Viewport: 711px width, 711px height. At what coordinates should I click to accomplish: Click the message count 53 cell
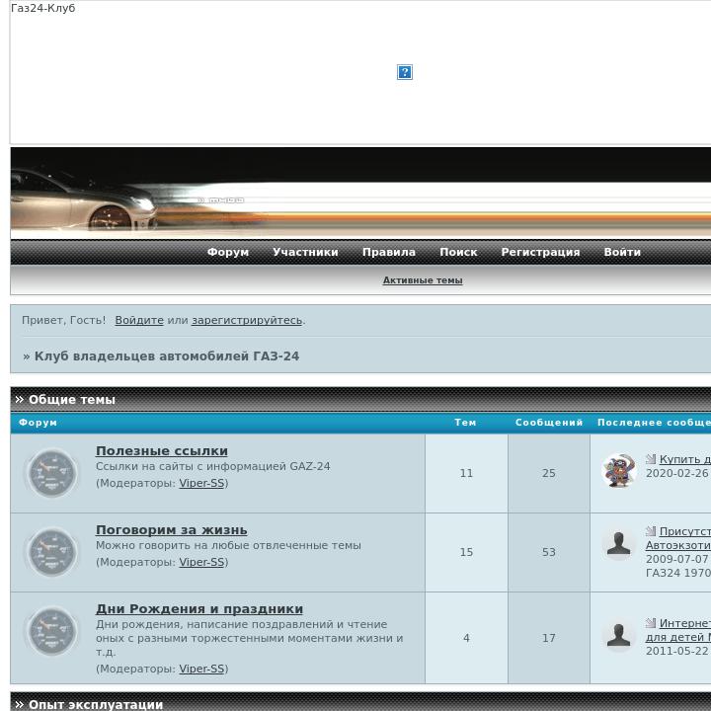point(549,552)
